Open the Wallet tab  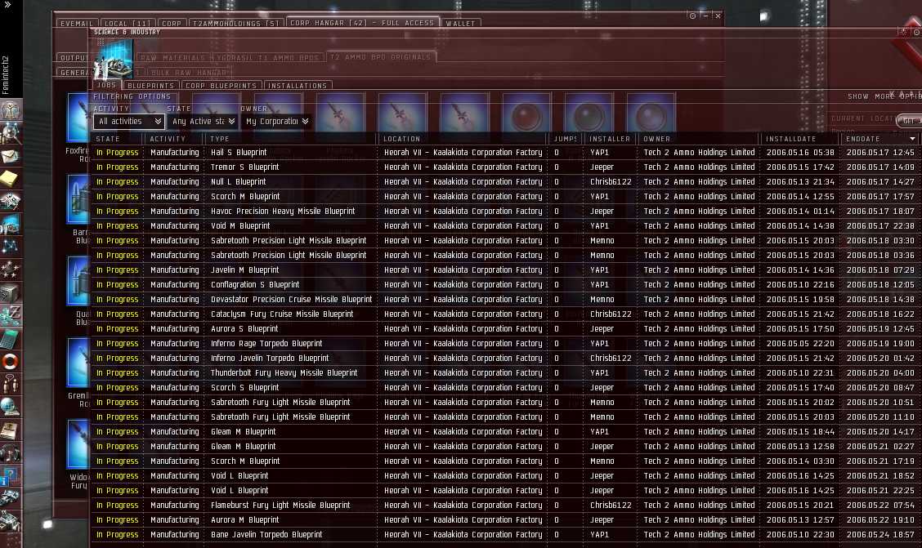tap(460, 24)
